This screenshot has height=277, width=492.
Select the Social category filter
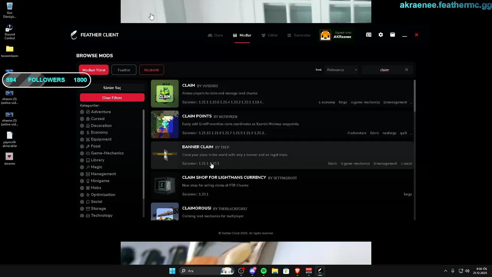[x=91, y=202]
